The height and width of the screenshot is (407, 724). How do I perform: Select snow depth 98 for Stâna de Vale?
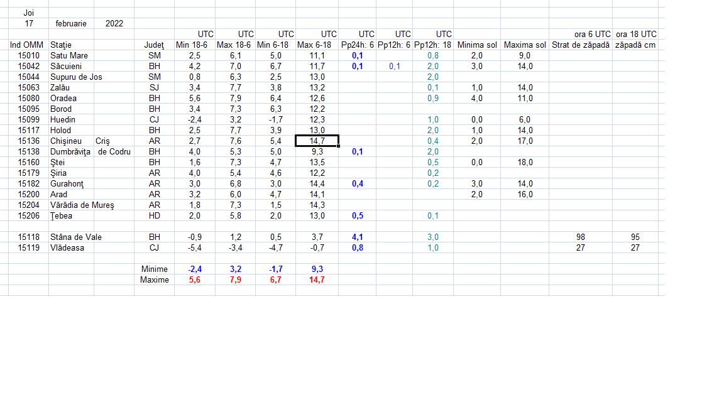pyautogui.click(x=581, y=236)
